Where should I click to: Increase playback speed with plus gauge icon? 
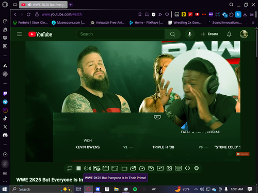[x=151, y=168]
